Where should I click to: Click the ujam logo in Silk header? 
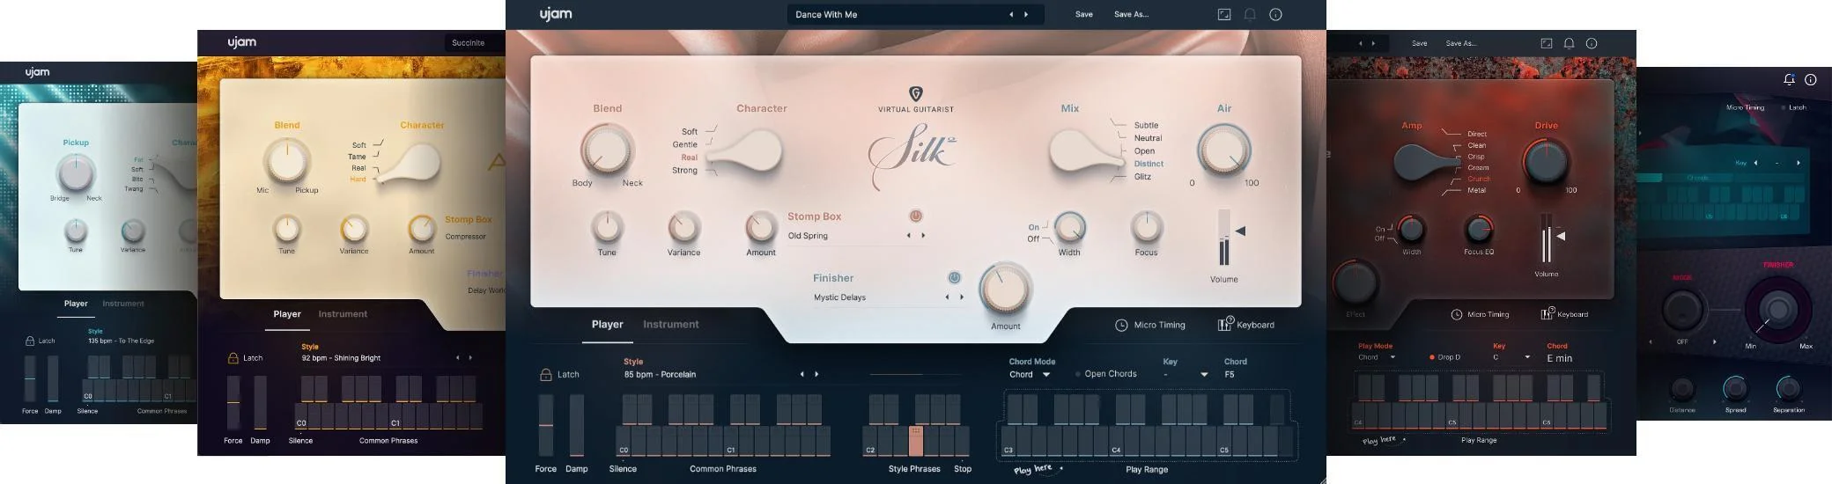[x=556, y=14]
